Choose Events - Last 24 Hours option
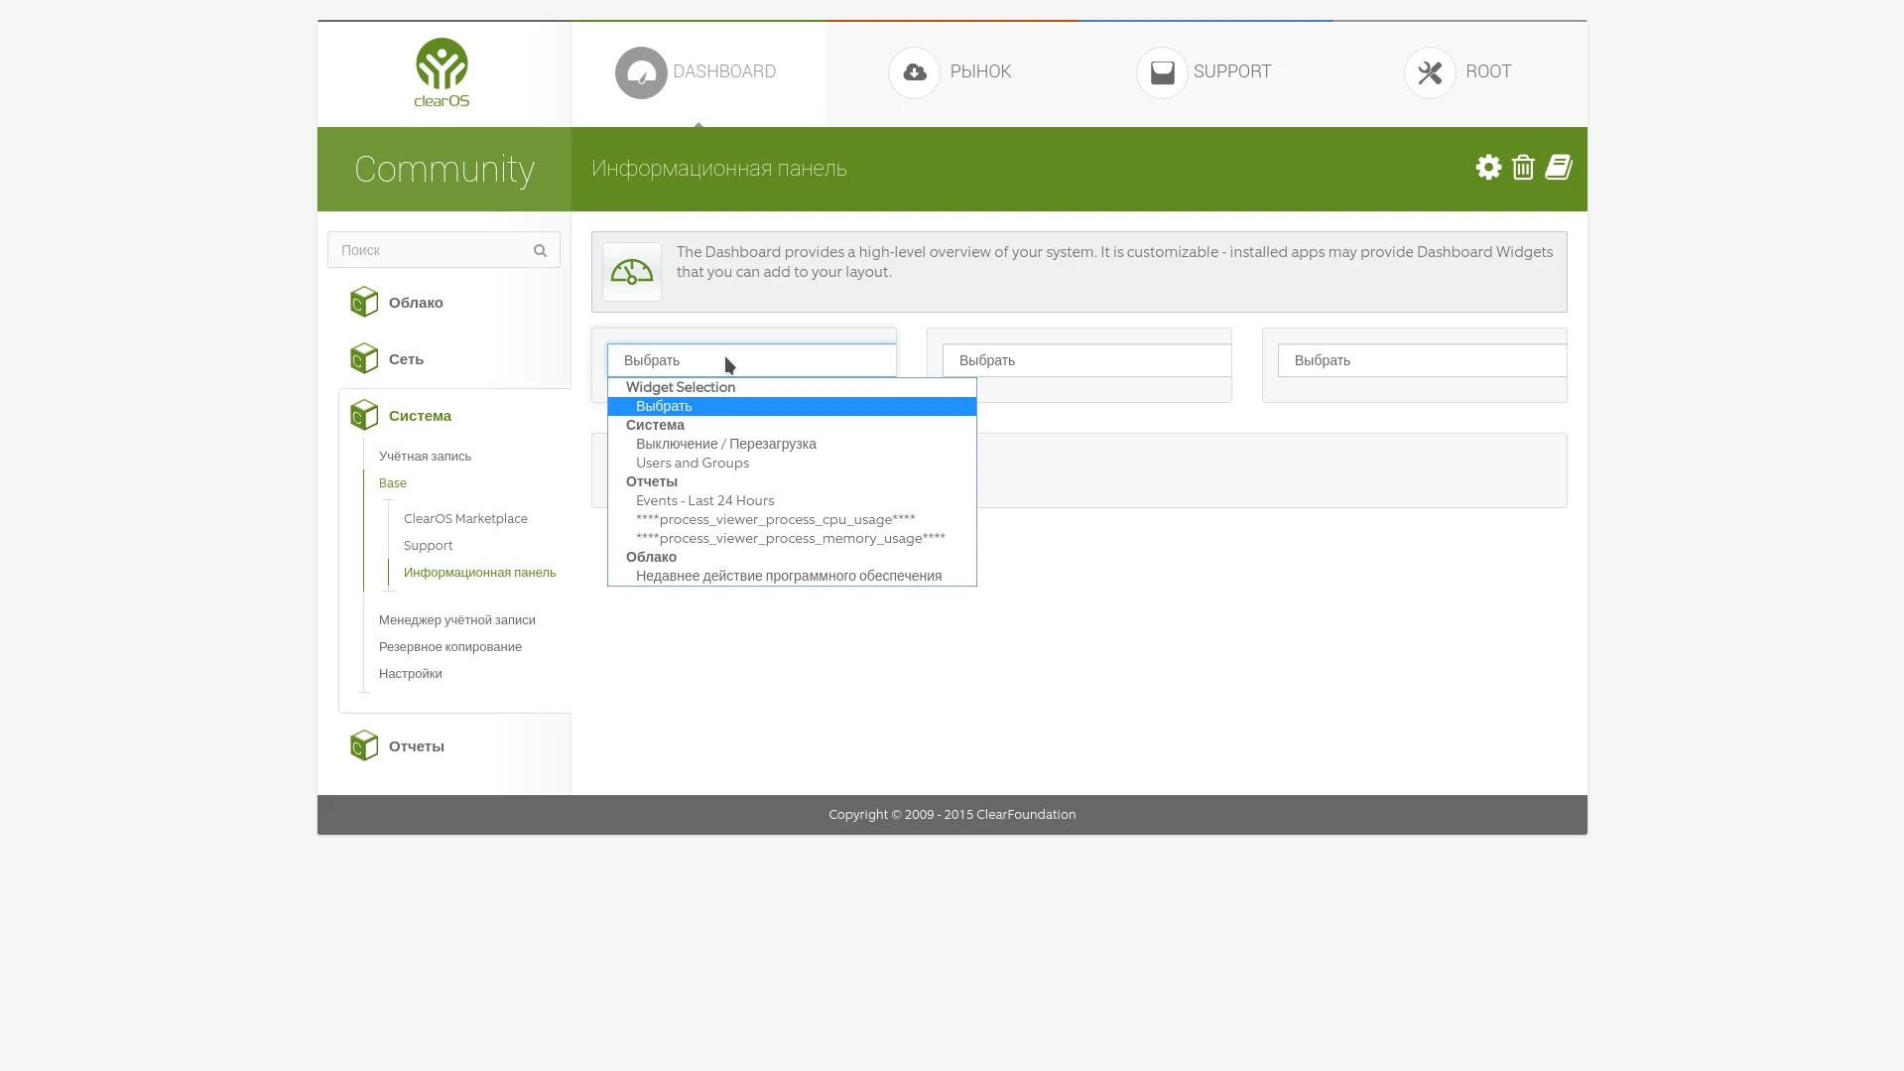 pyautogui.click(x=792, y=500)
